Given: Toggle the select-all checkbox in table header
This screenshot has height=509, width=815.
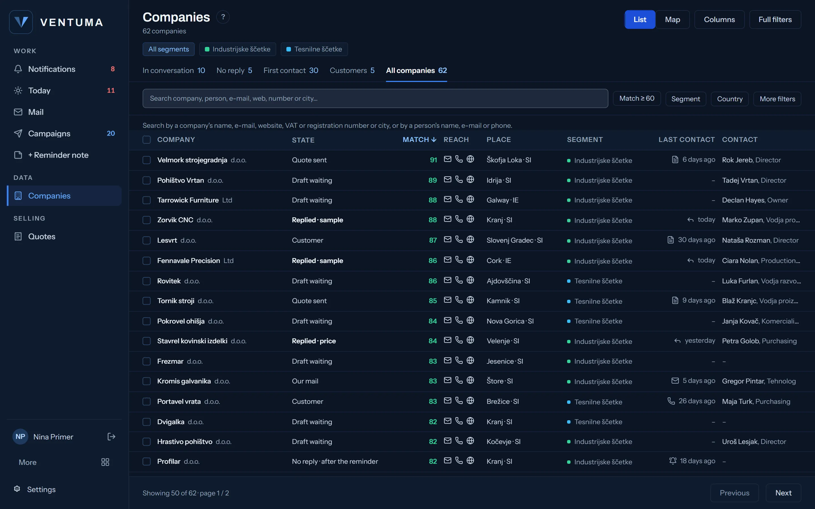Looking at the screenshot, I should click(147, 140).
